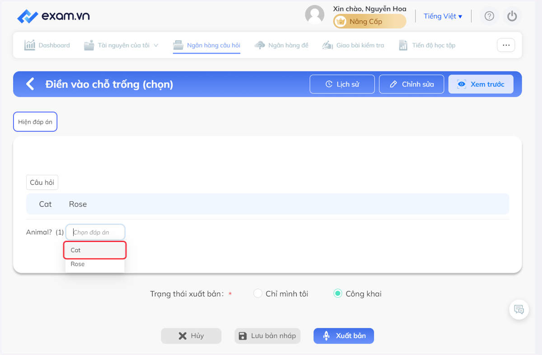Open the Dashboard tab
This screenshot has height=355, width=542.
47,45
